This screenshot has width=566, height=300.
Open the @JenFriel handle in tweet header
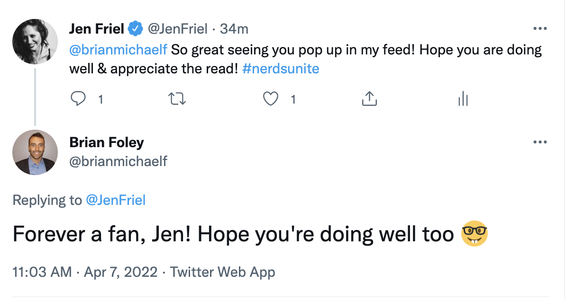click(x=178, y=29)
